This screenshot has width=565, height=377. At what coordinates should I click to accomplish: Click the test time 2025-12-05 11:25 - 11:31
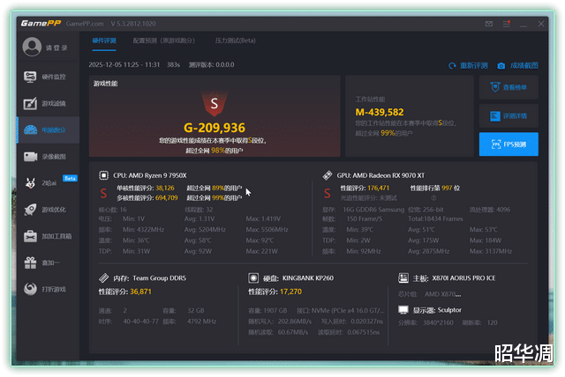[x=124, y=64]
